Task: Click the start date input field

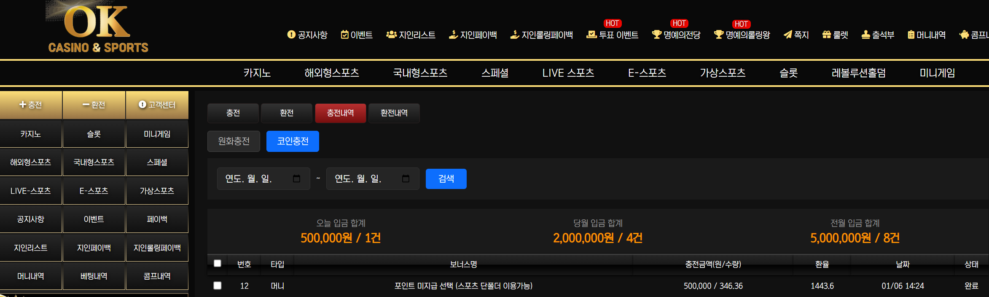Action: (x=253, y=178)
